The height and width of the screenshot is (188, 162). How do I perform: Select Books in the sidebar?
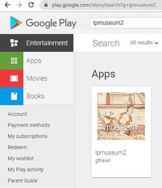pyautogui.click(x=35, y=96)
